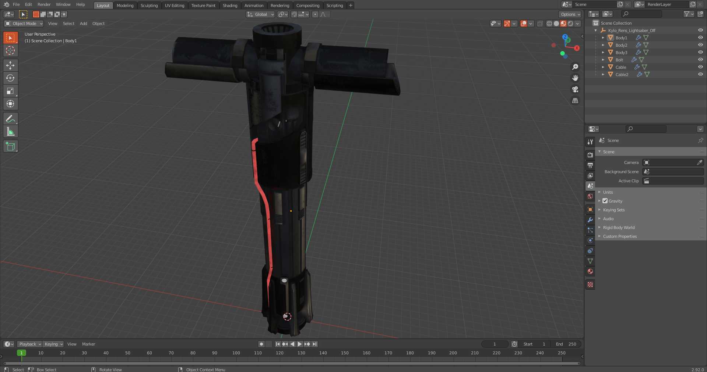Hide the Bolt object
Screen dimensions: 707x372
coord(700,60)
